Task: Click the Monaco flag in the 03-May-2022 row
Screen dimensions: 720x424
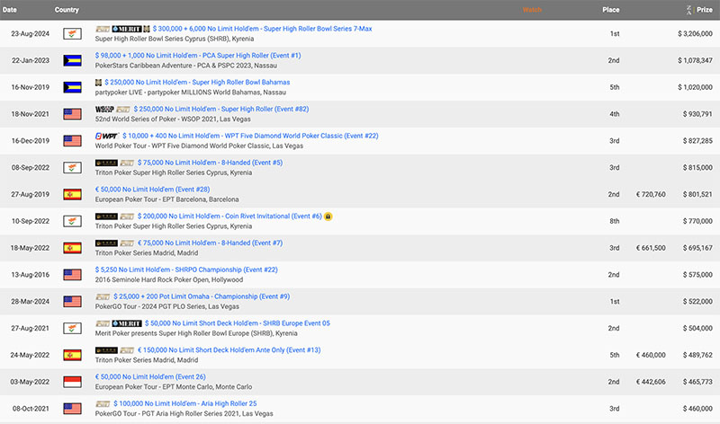Action: [x=72, y=382]
